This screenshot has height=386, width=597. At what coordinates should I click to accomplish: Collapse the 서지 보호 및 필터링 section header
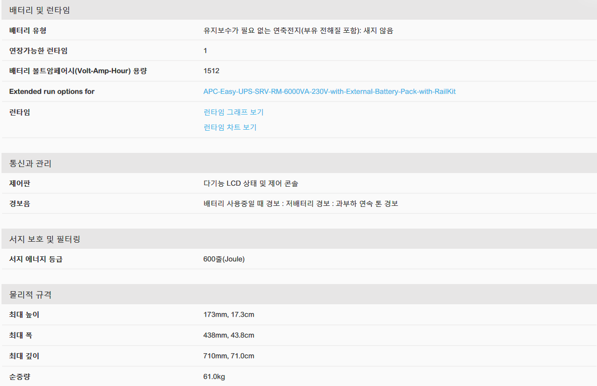click(45, 239)
